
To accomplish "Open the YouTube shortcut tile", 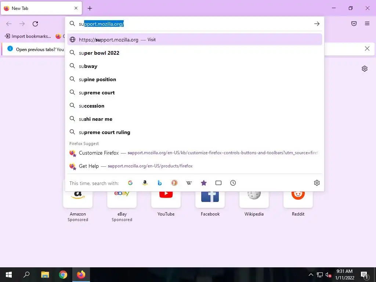I will click(x=166, y=200).
